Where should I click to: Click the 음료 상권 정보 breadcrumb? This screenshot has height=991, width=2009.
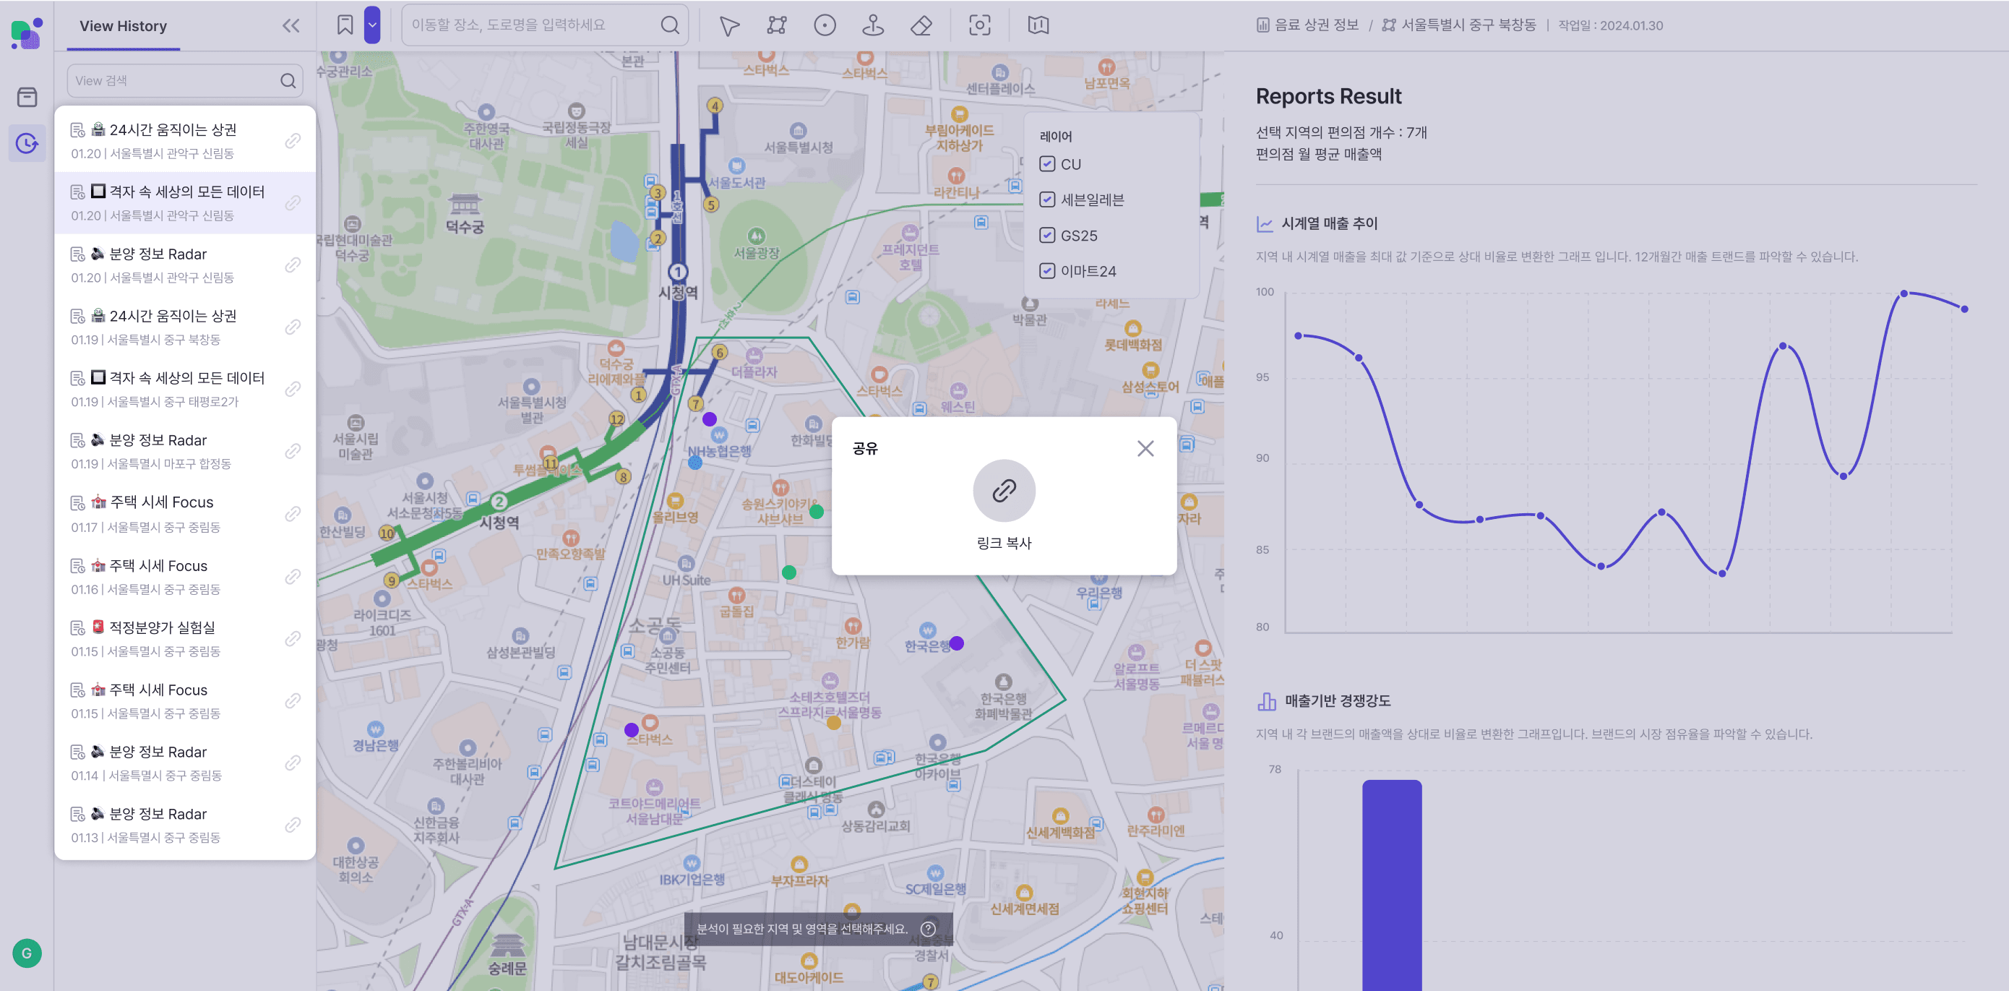tap(1309, 25)
